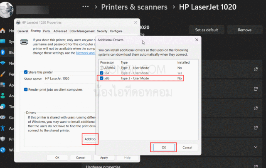Image resolution: width=266 pixels, height=168 pixels.
Task: Open second external-link icon in printer settings
Action: coord(256,89)
